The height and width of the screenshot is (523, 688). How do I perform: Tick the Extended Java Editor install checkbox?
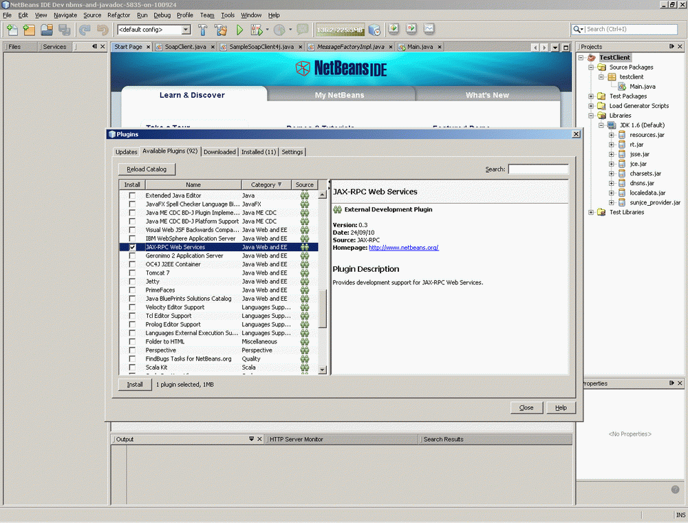tap(132, 195)
